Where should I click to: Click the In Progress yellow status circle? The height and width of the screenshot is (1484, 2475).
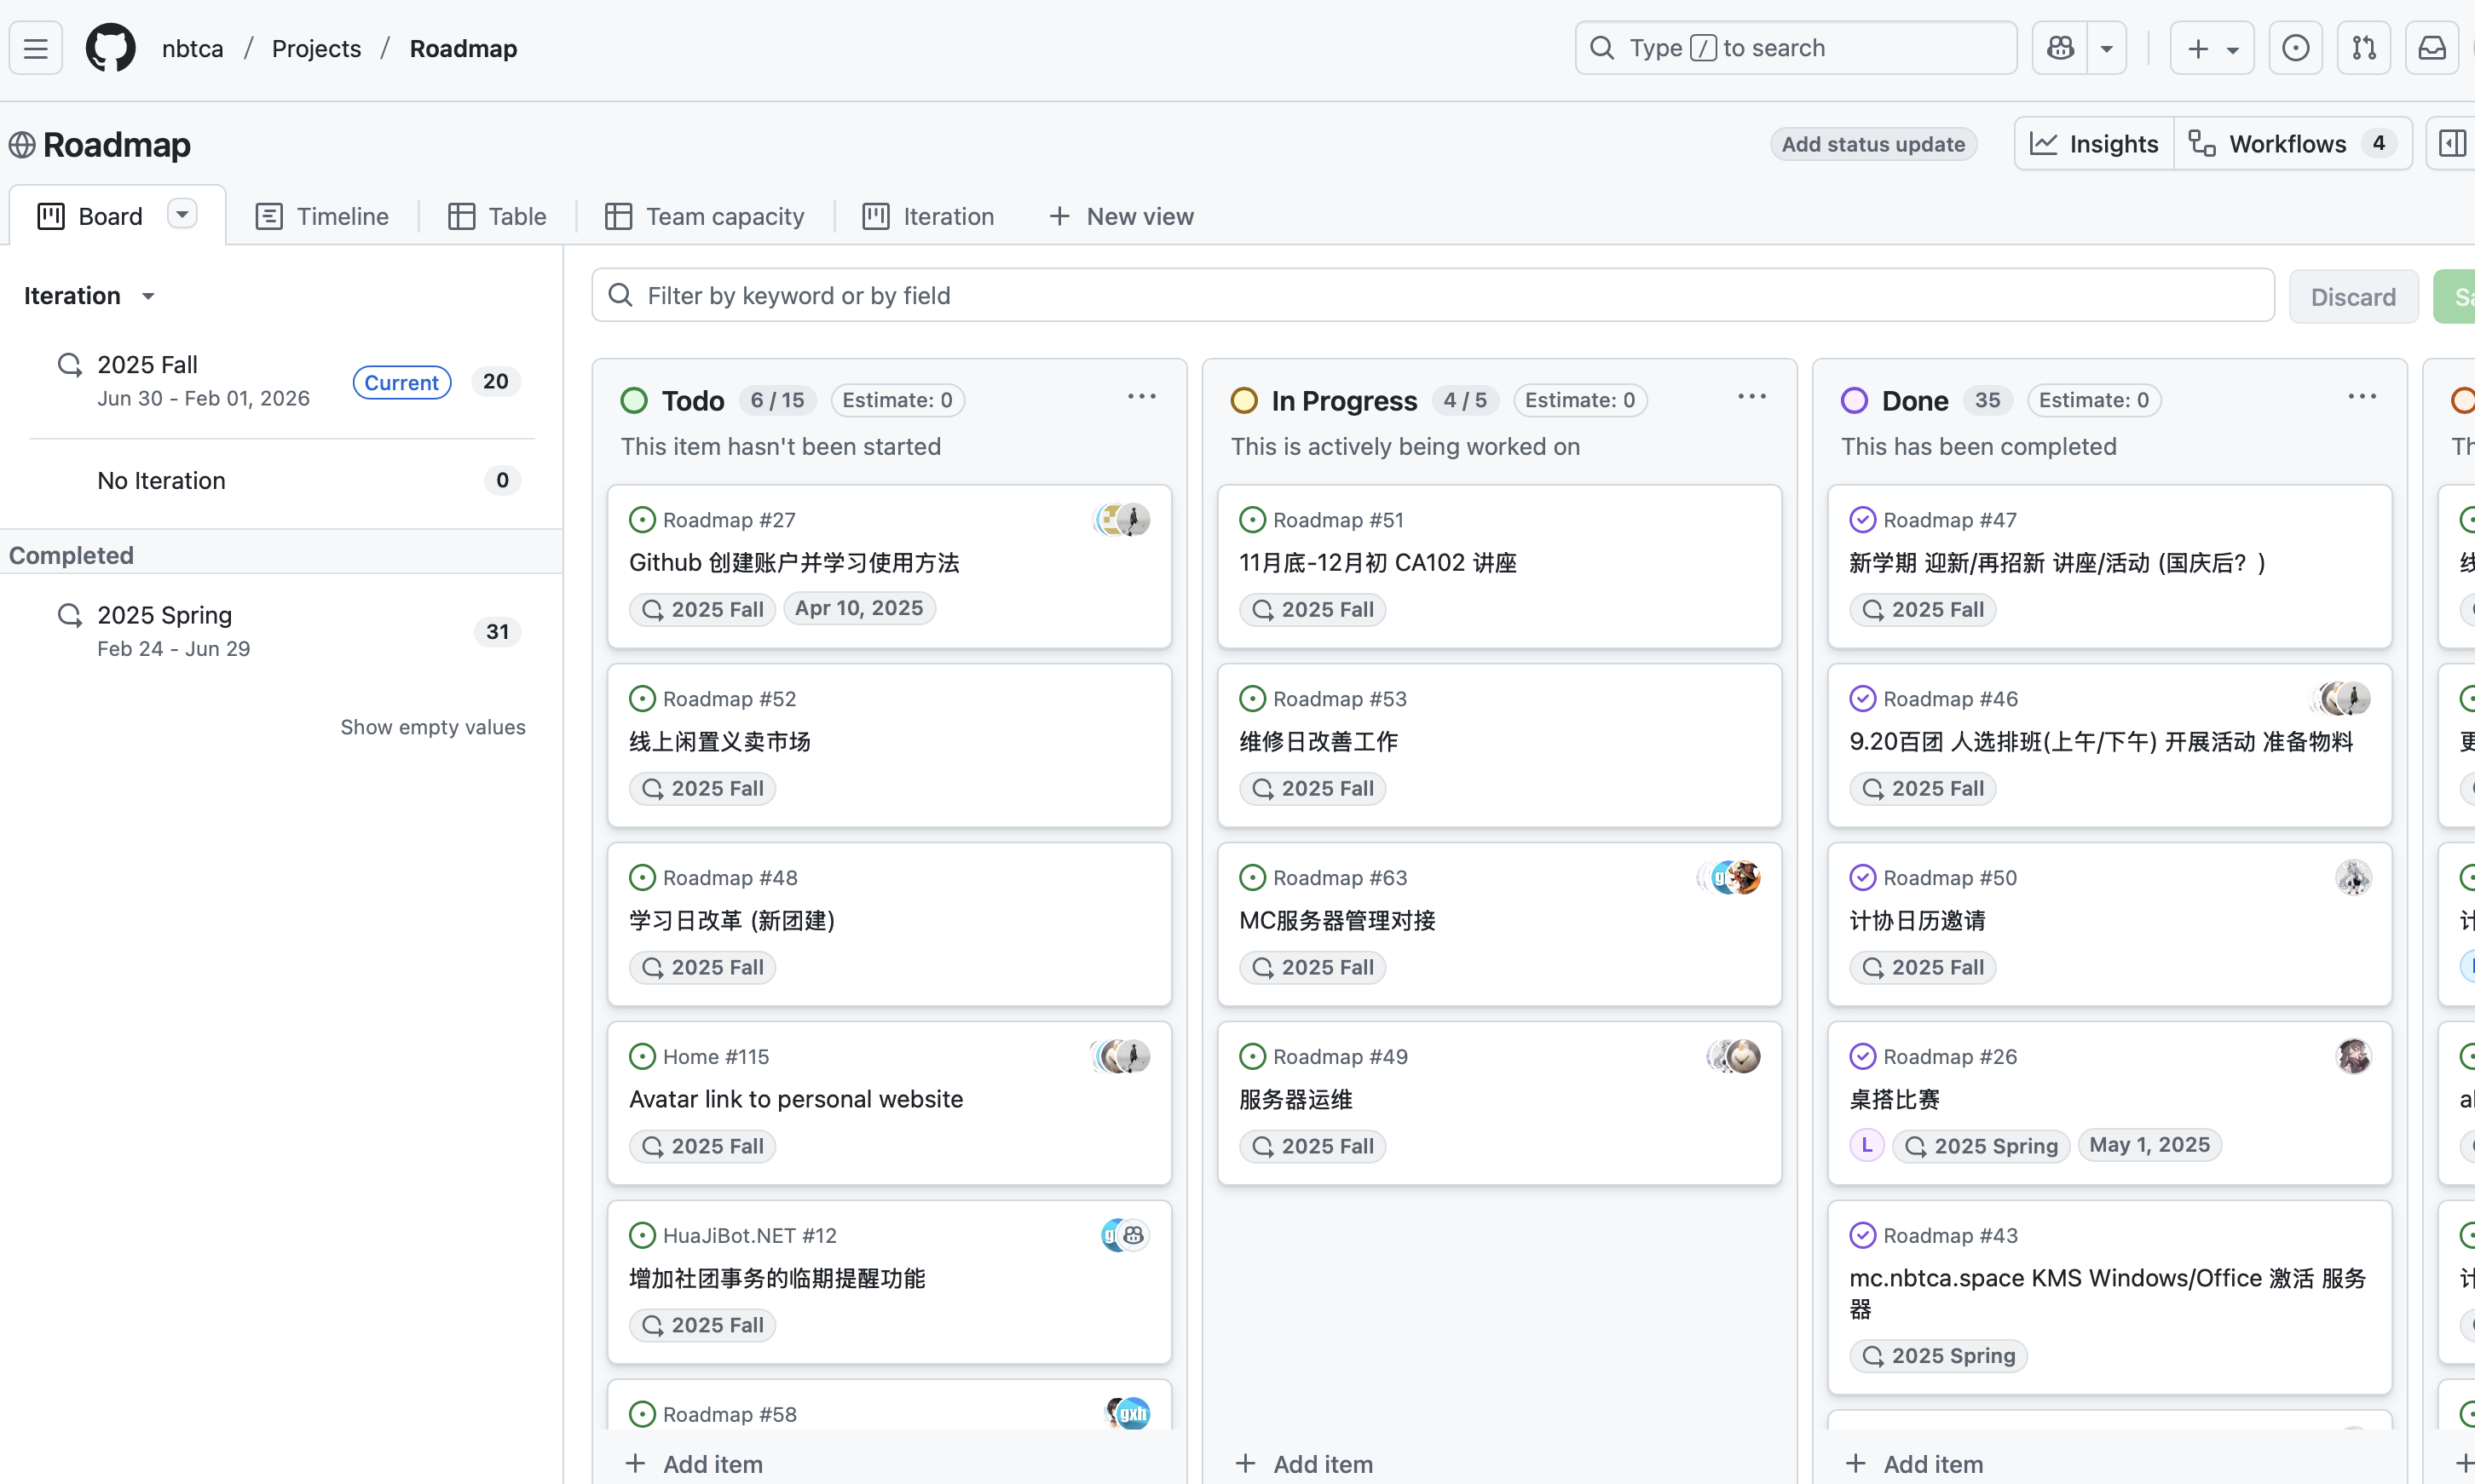coord(1243,401)
